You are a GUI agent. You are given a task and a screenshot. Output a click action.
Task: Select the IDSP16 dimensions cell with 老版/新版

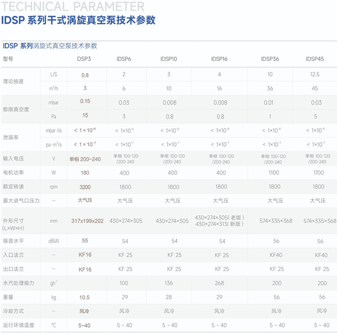[x=219, y=221]
